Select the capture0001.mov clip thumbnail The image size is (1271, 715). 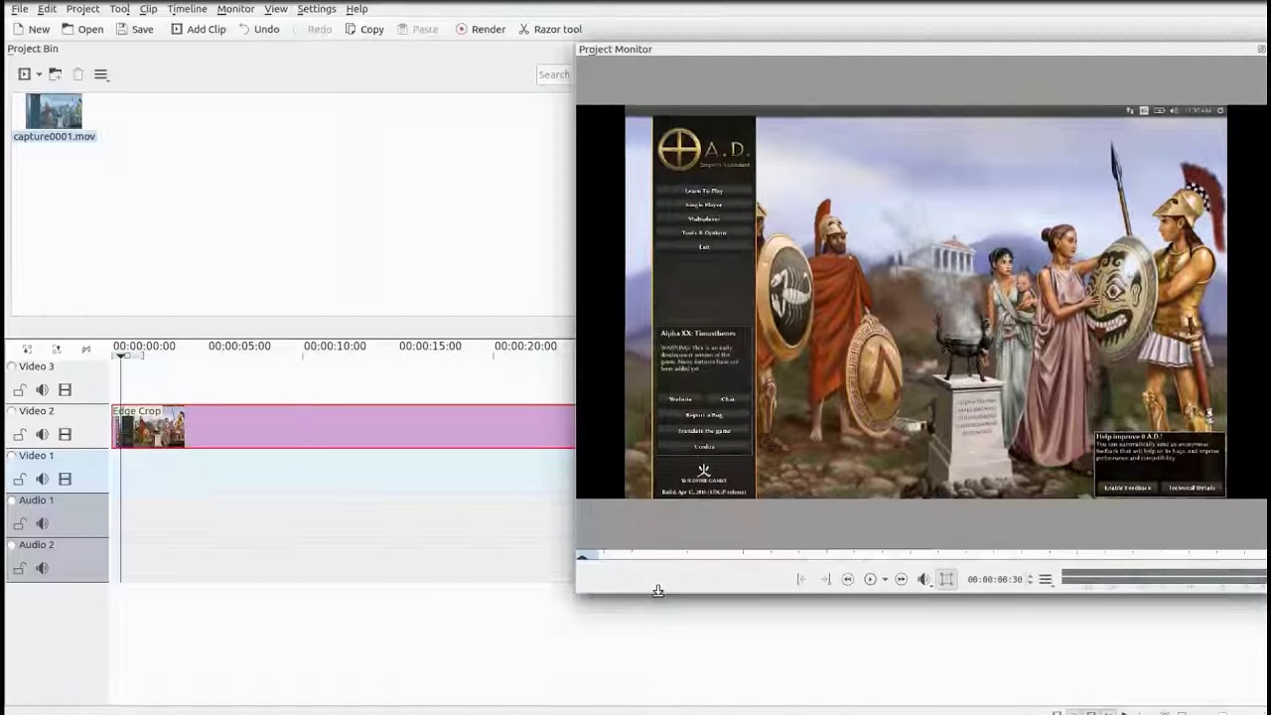pyautogui.click(x=54, y=111)
